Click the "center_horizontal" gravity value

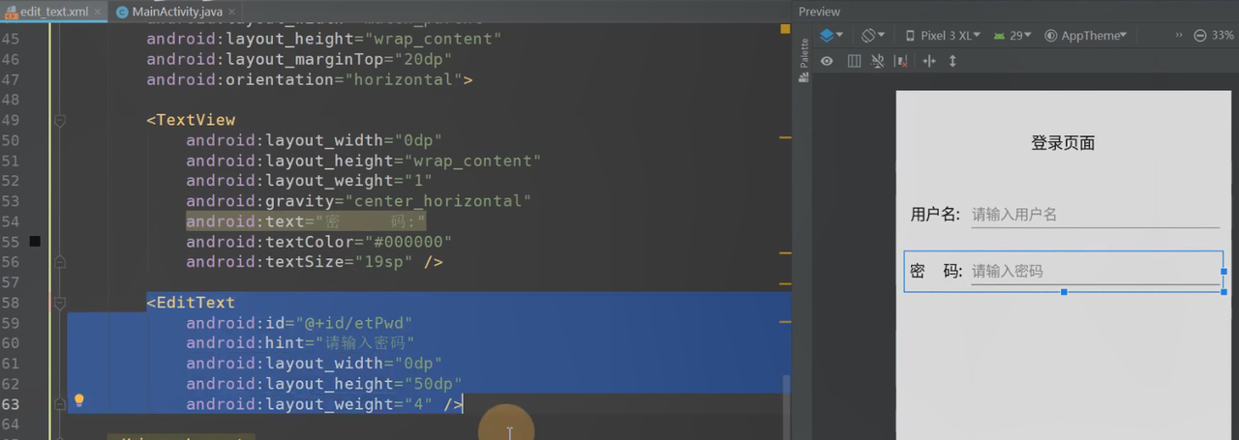click(x=438, y=201)
